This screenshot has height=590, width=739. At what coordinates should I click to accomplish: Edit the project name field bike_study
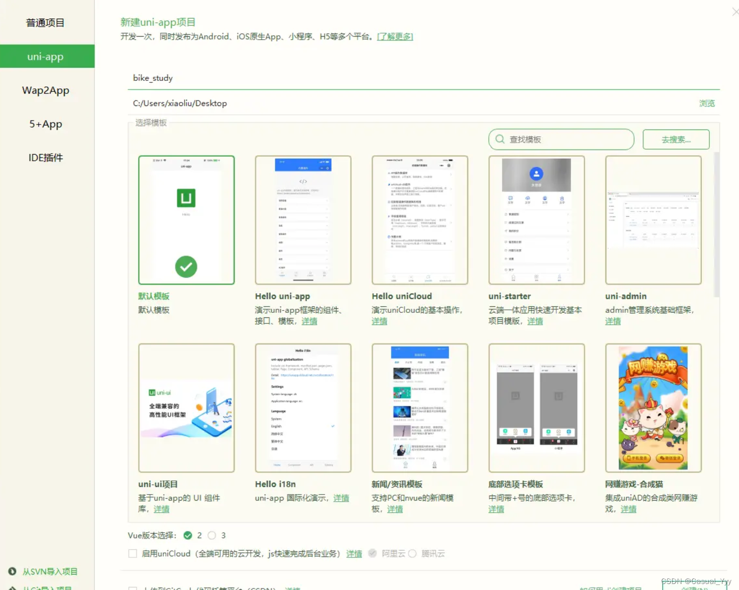(x=424, y=78)
